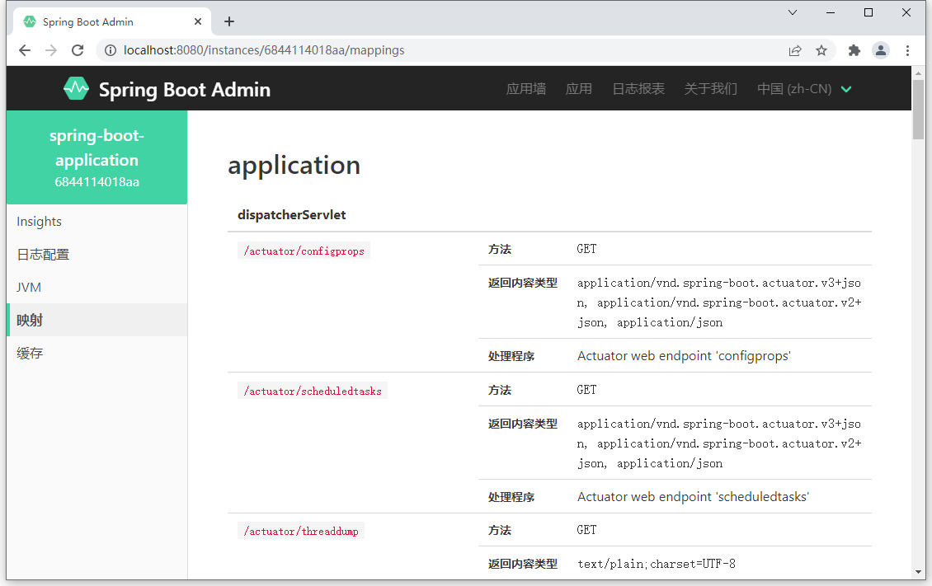Click the page vertical scrollbar down arrow

tap(918, 571)
